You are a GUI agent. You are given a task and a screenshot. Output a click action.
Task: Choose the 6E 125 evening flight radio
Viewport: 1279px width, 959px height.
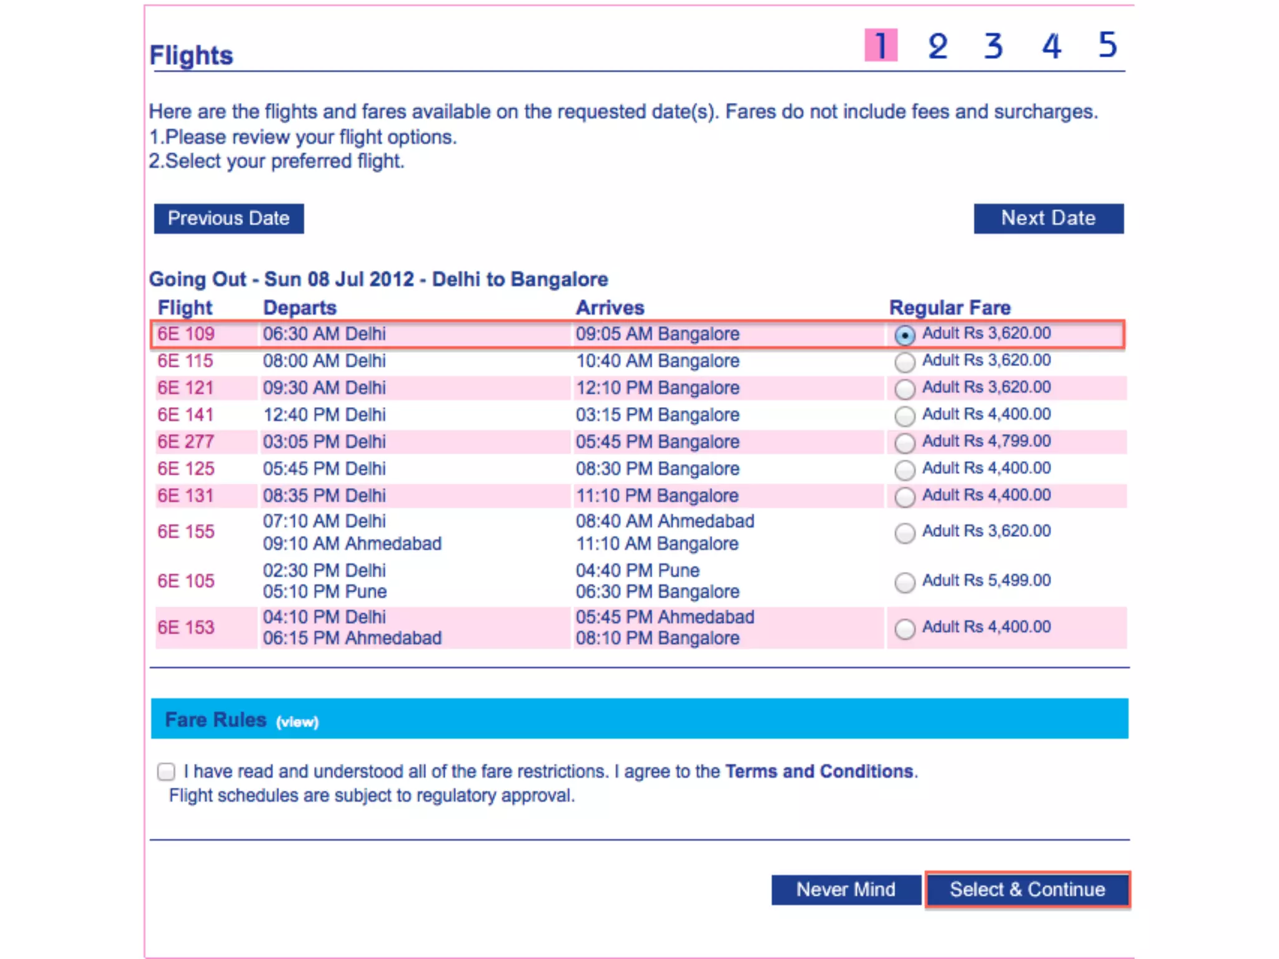click(x=904, y=470)
